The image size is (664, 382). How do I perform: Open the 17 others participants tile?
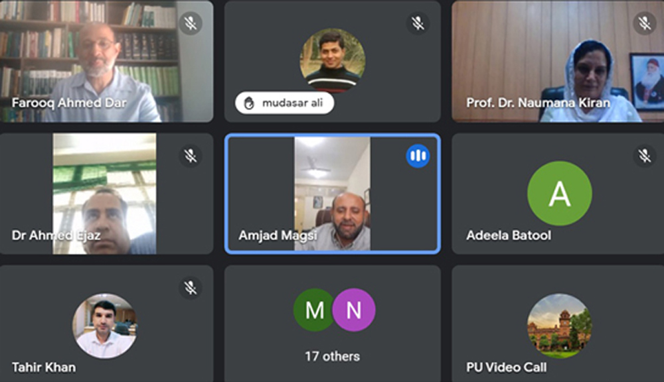[x=333, y=324]
